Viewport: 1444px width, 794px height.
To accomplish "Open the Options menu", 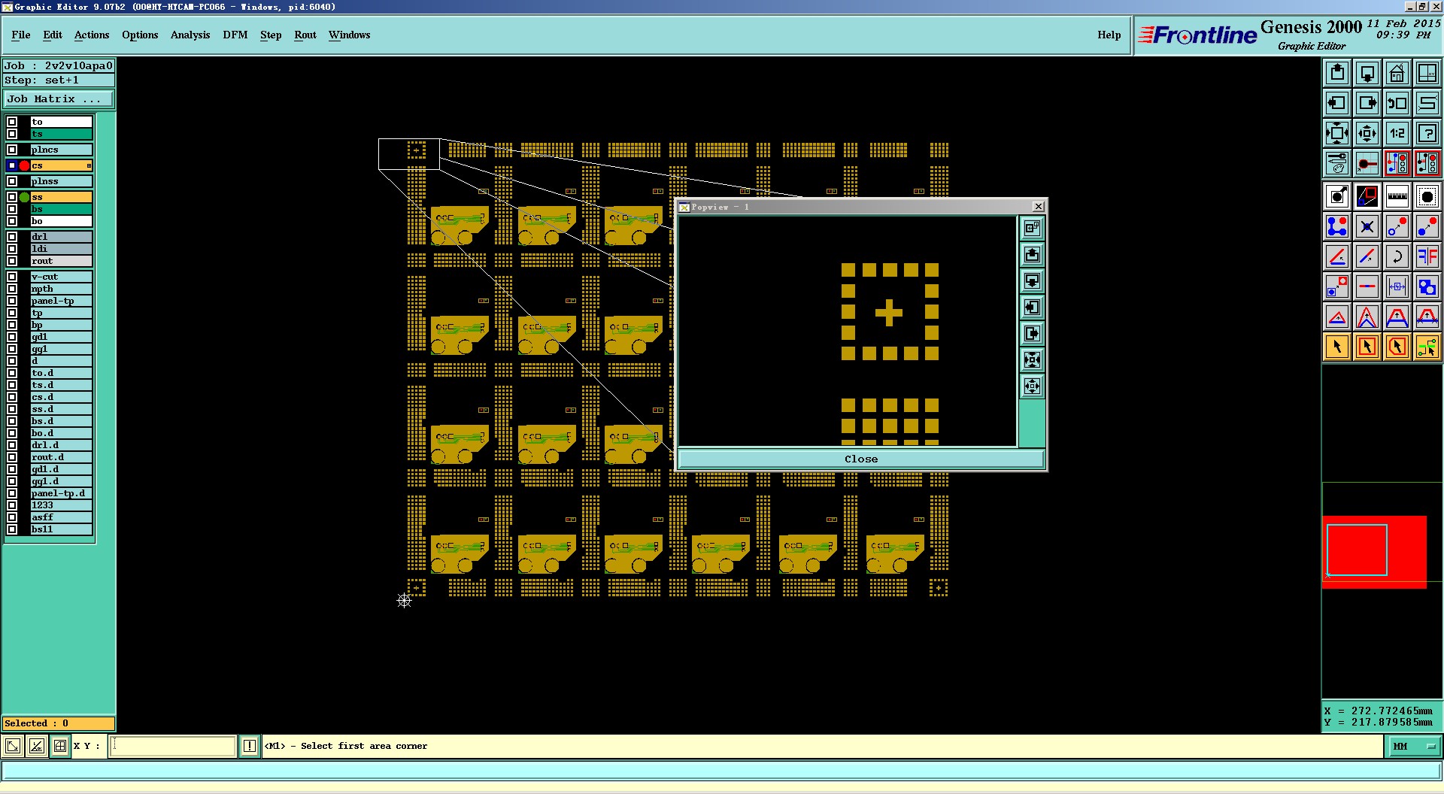I will point(140,35).
